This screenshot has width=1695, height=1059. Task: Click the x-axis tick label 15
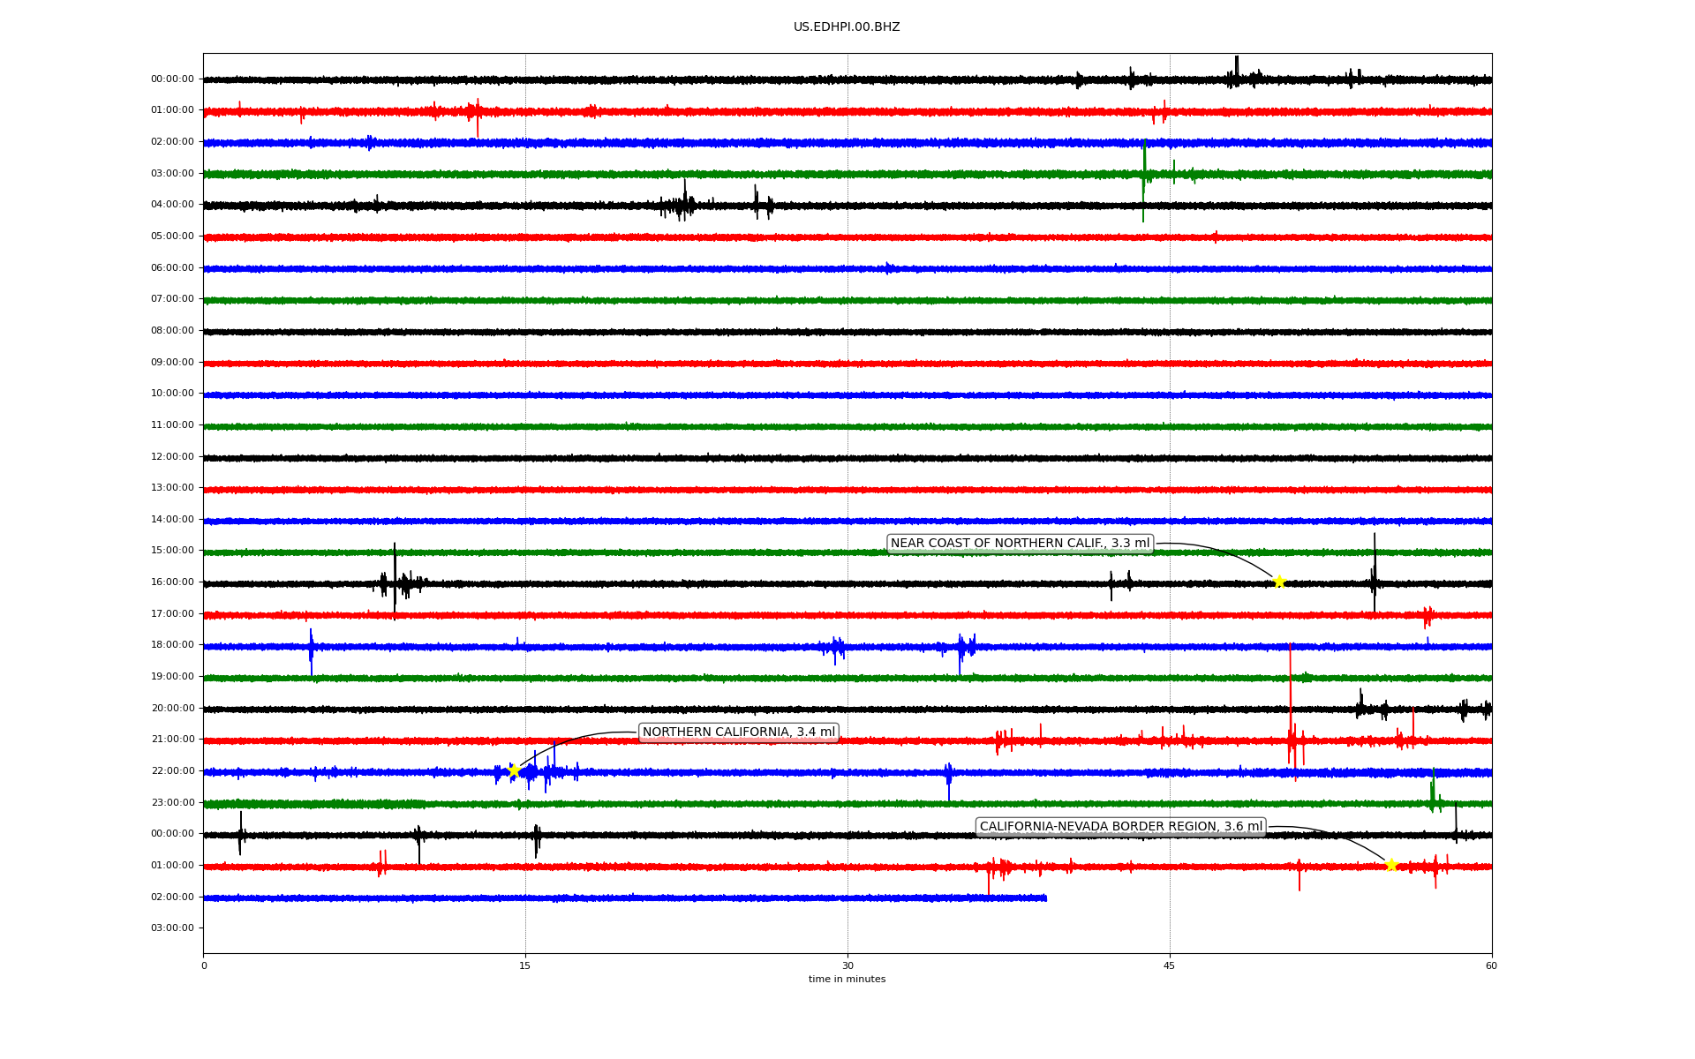pos(525,965)
